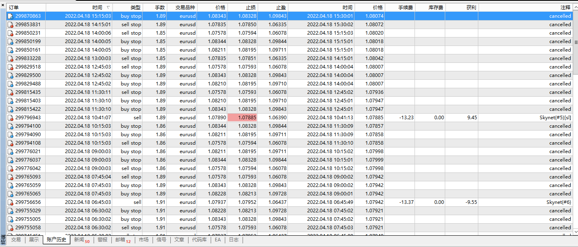Switch to the 日志 tab
Screen dimensions: 578x247
tap(234, 240)
